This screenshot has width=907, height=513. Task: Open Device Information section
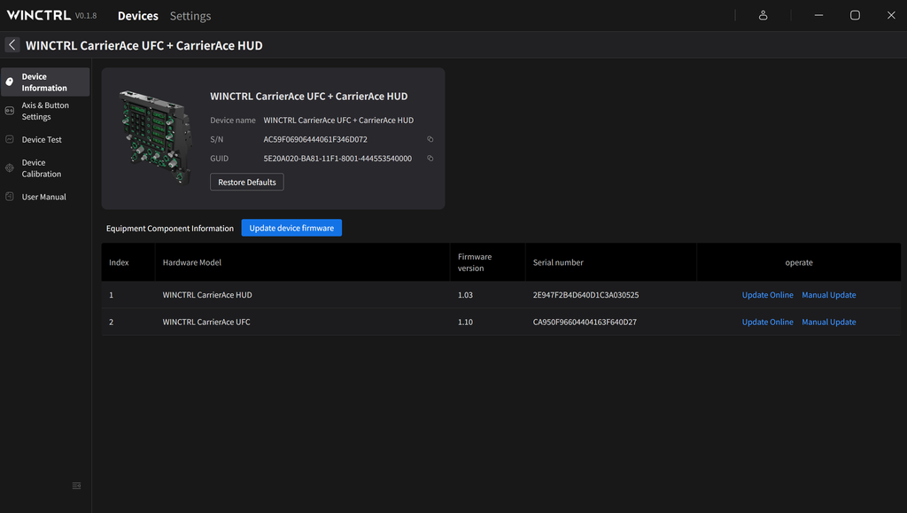point(45,82)
